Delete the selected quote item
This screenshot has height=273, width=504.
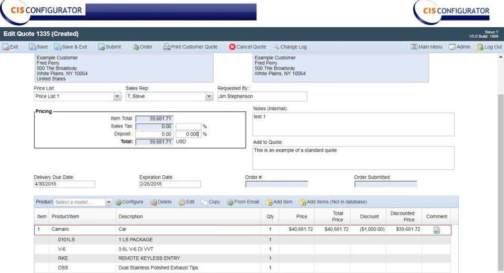161,202
